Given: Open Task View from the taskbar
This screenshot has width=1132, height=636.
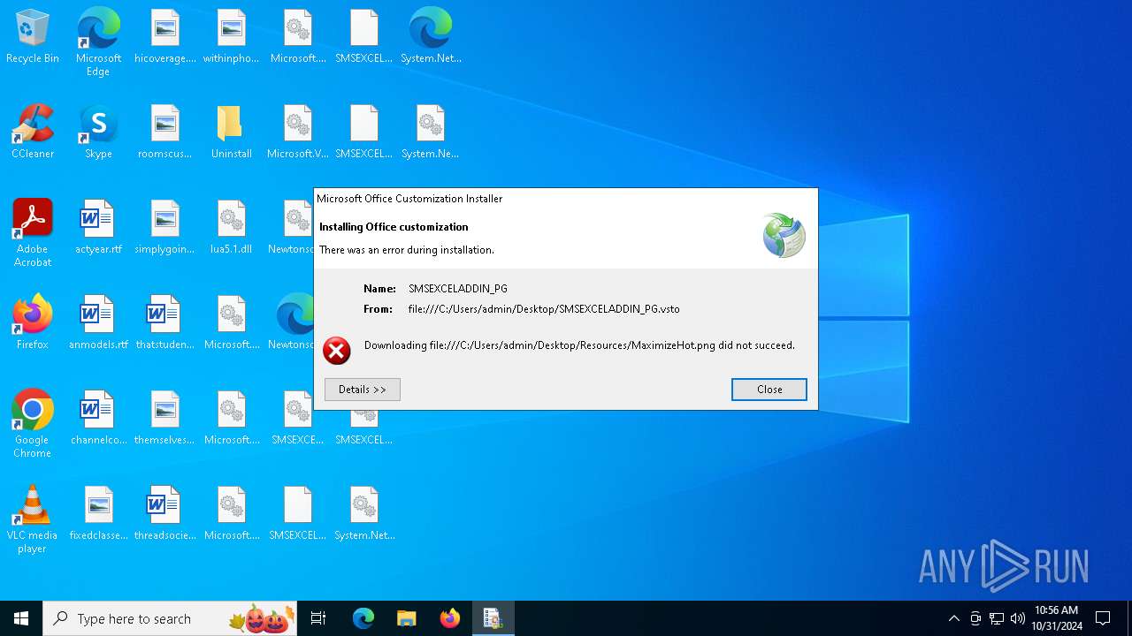Looking at the screenshot, I should [x=319, y=618].
